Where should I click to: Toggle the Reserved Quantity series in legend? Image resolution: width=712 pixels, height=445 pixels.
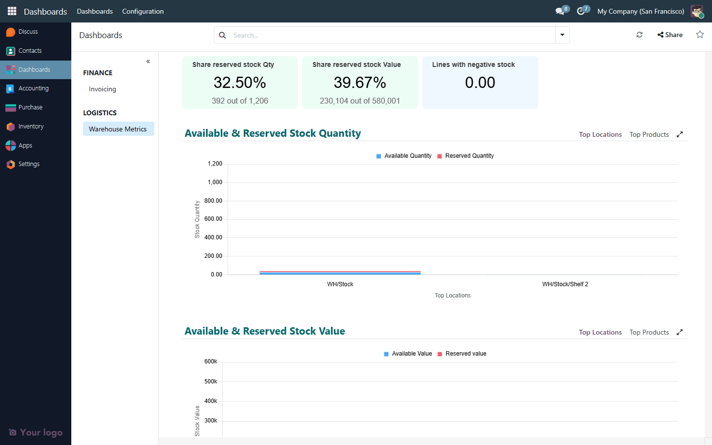click(x=465, y=155)
